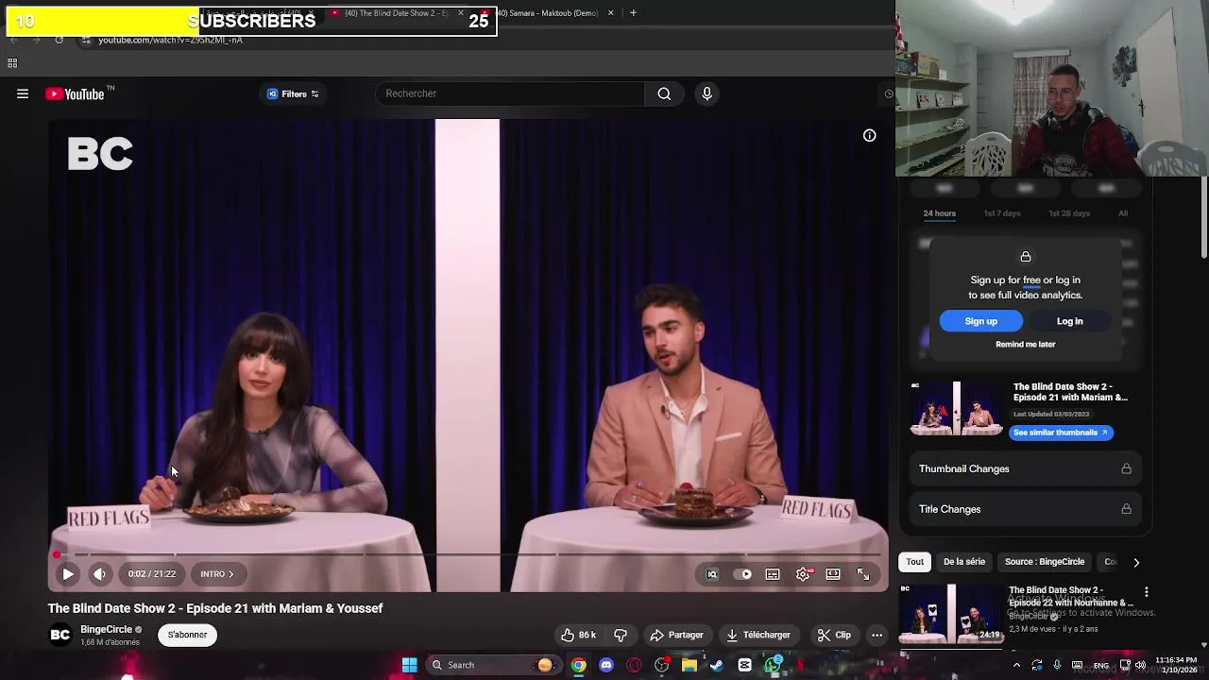Select the 24 hours analytics tab

pyautogui.click(x=939, y=213)
